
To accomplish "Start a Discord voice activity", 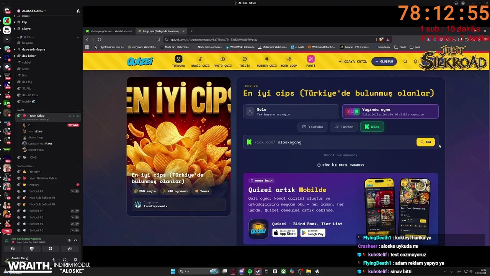I will [x=51, y=249].
